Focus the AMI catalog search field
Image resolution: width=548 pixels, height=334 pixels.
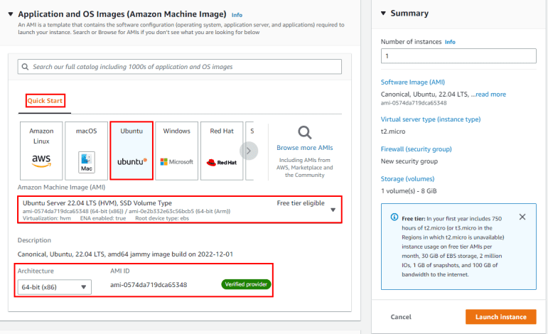point(180,67)
